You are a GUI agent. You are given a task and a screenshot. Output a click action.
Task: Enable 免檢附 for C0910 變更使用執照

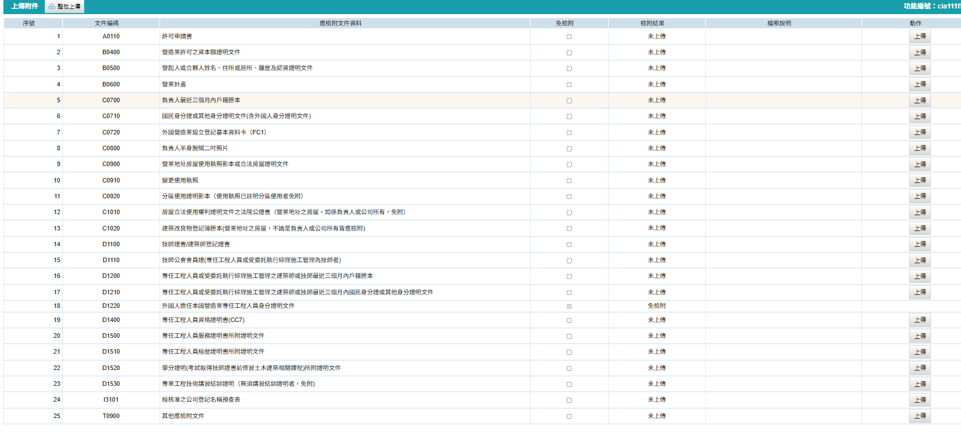point(569,181)
